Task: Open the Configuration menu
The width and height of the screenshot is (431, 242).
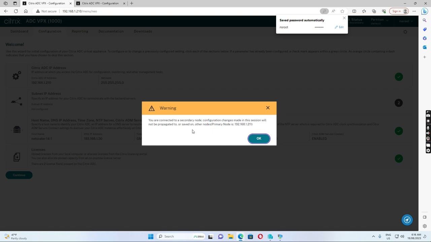Action: click(50, 31)
